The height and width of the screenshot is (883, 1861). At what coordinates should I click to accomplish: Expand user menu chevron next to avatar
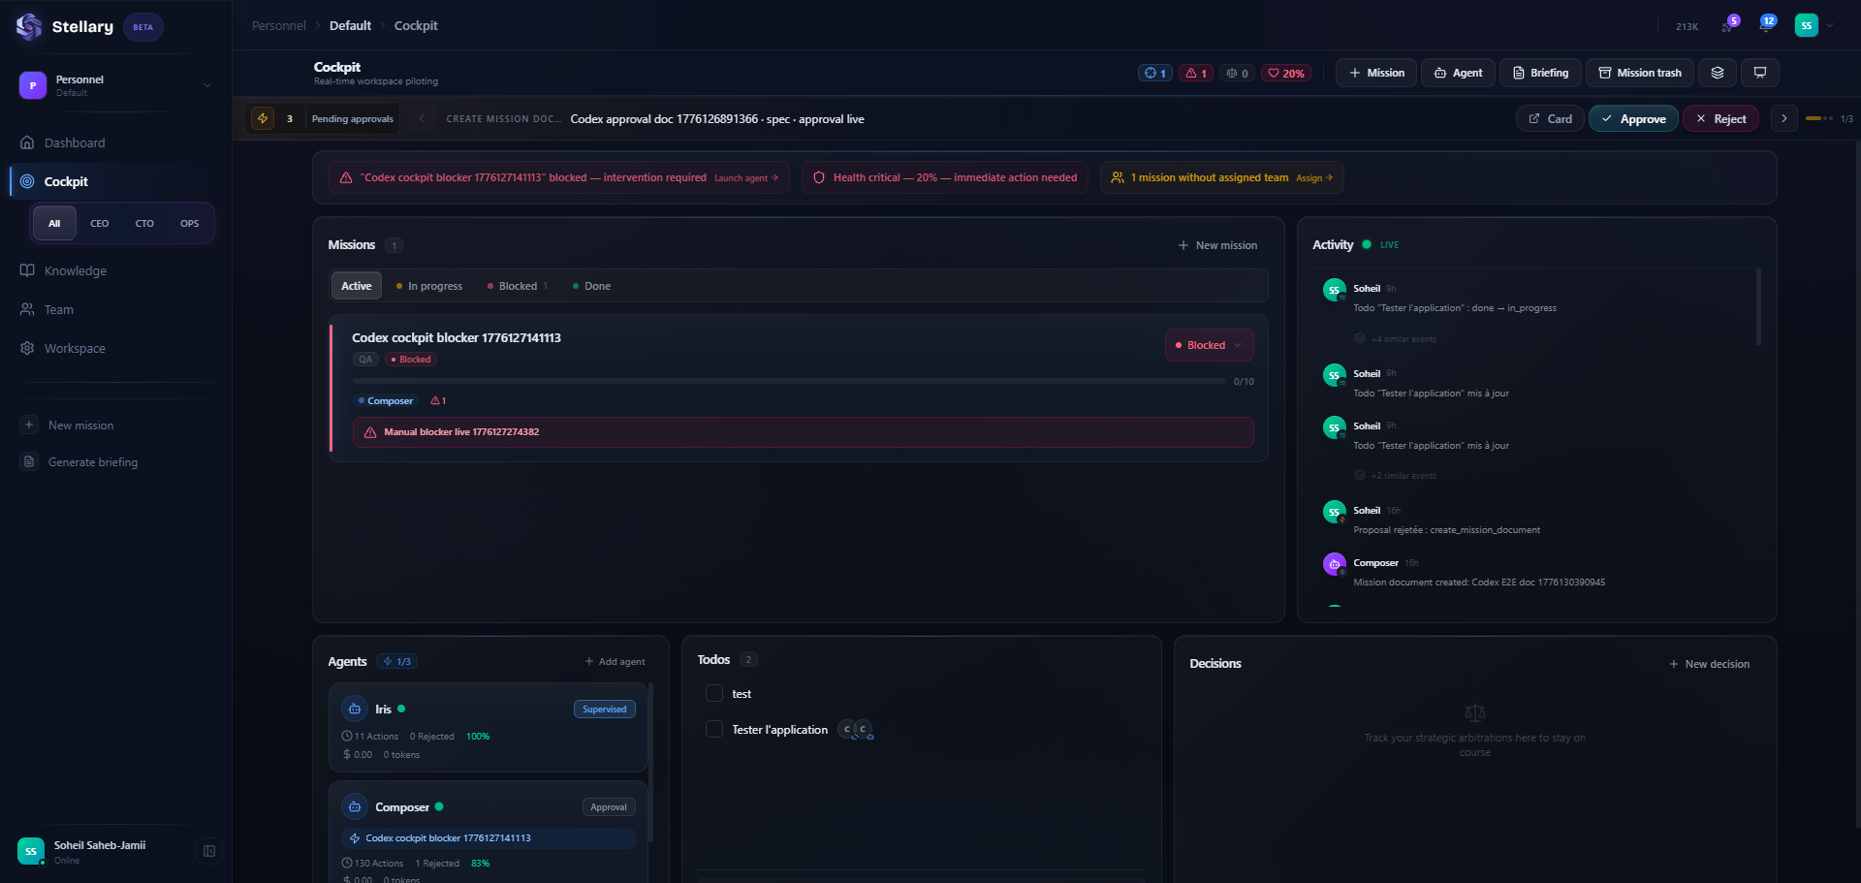1830,25
